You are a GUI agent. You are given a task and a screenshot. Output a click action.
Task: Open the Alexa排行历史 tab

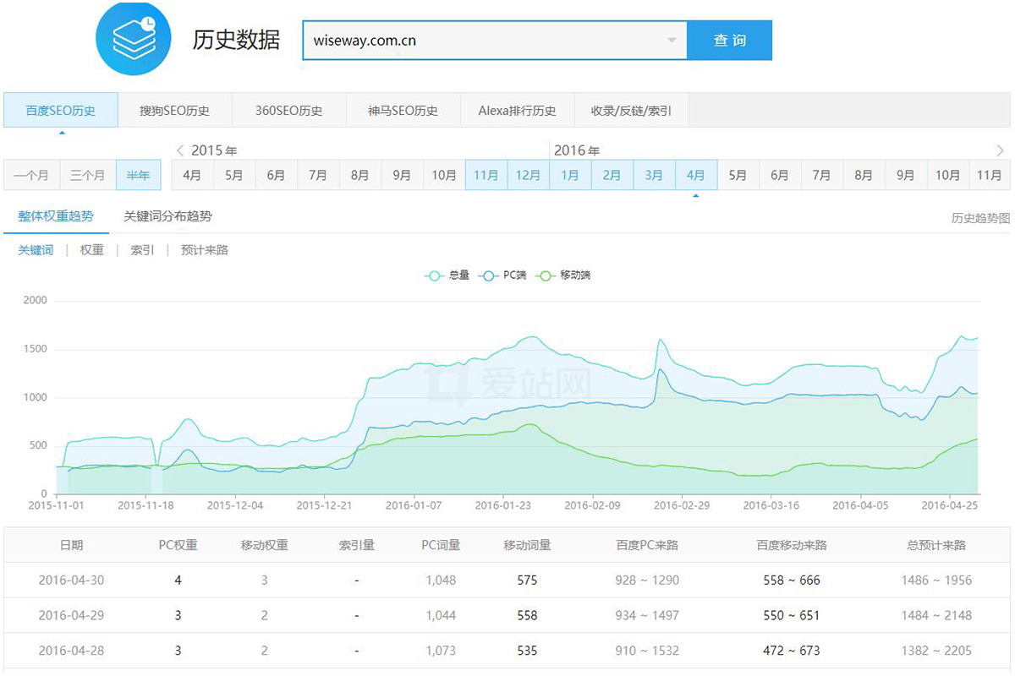[x=517, y=109]
